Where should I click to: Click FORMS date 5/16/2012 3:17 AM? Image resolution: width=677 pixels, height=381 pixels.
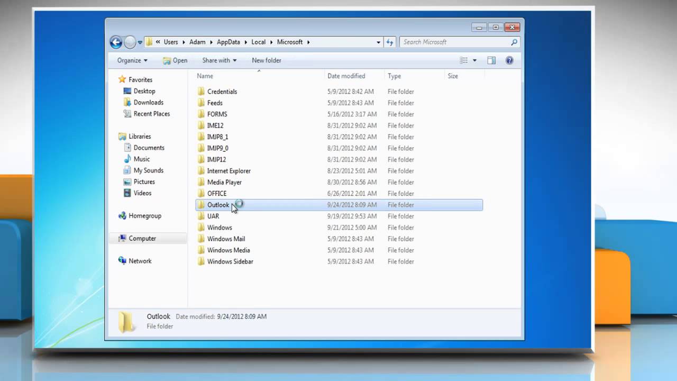click(x=352, y=114)
